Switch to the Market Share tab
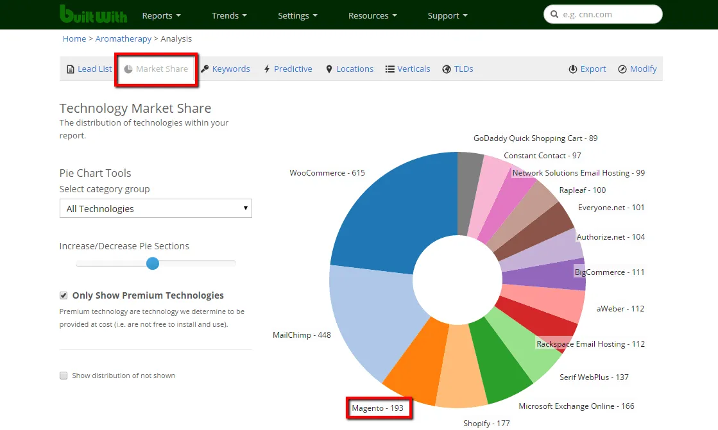This screenshot has width=718, height=430. click(x=156, y=69)
